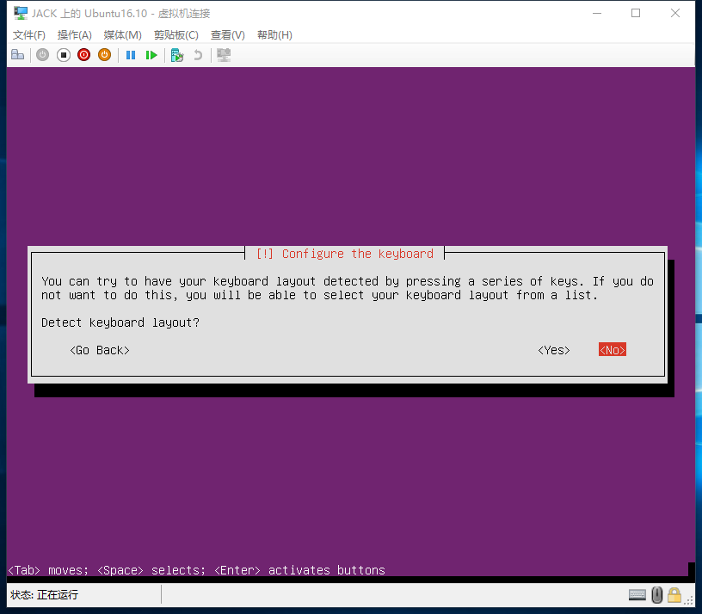702x614 pixels.
Task: Click the mouse status icon in status bar
Action: [656, 595]
